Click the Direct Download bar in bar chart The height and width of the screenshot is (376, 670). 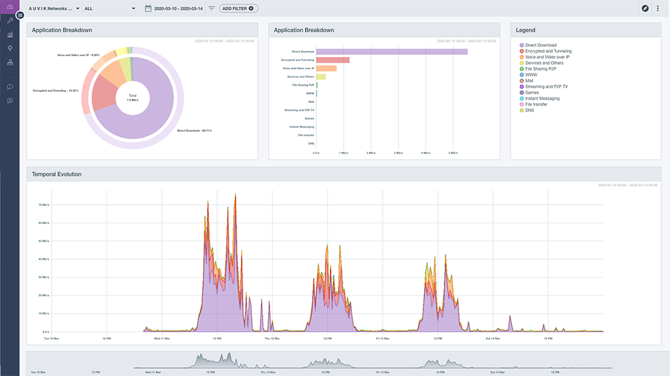[x=391, y=52]
